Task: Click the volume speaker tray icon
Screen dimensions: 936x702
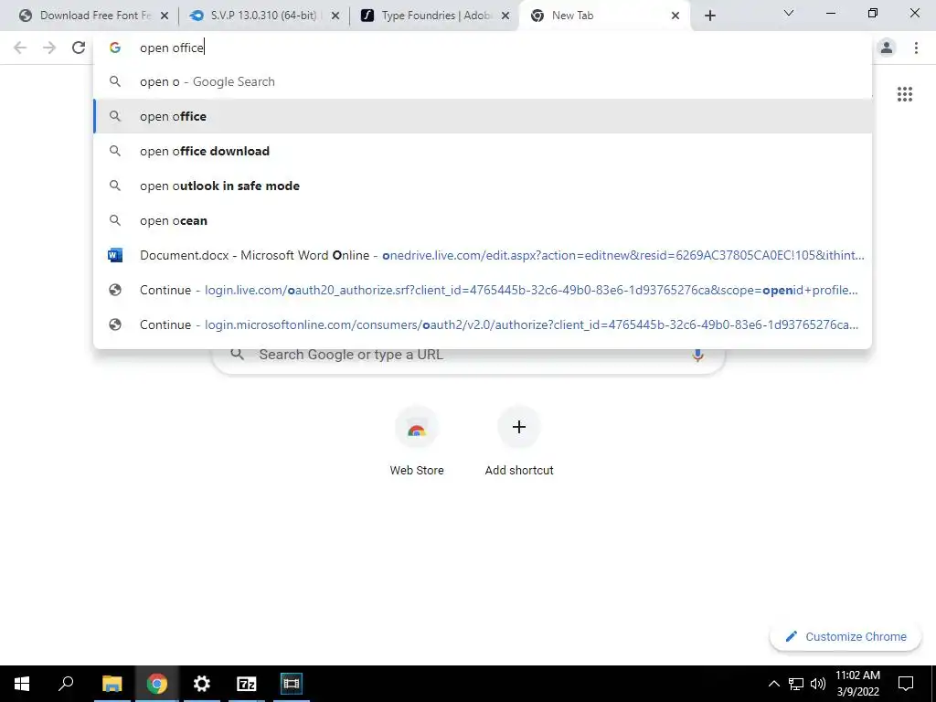Action: (818, 684)
